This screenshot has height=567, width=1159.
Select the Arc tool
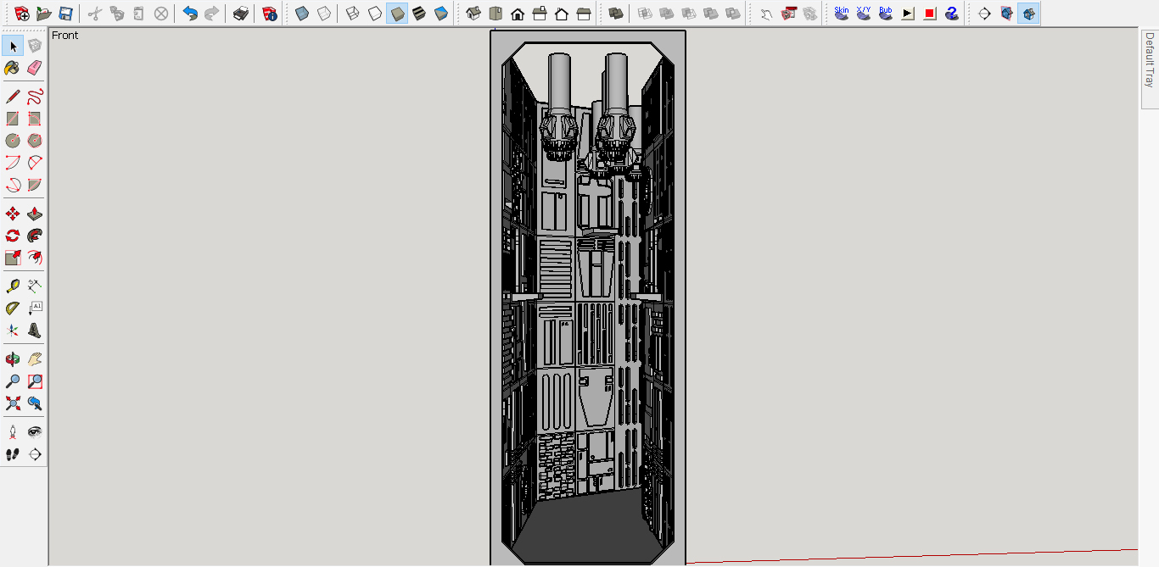(x=13, y=163)
